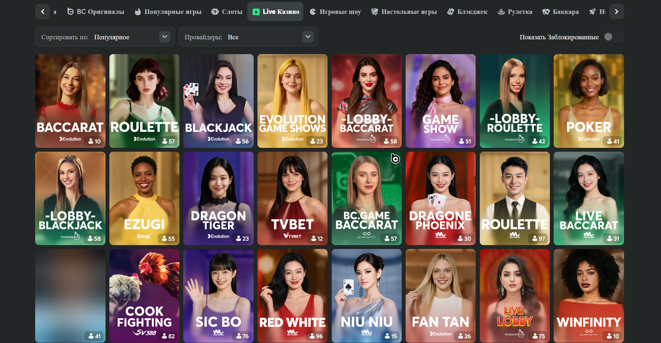Click the player count 96 on Red White

(316, 336)
